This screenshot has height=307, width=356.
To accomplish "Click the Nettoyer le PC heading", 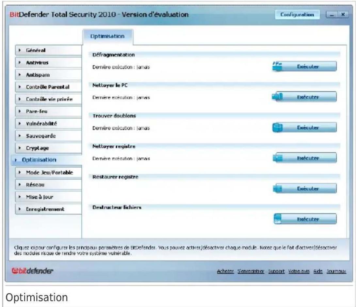I will click(110, 85).
